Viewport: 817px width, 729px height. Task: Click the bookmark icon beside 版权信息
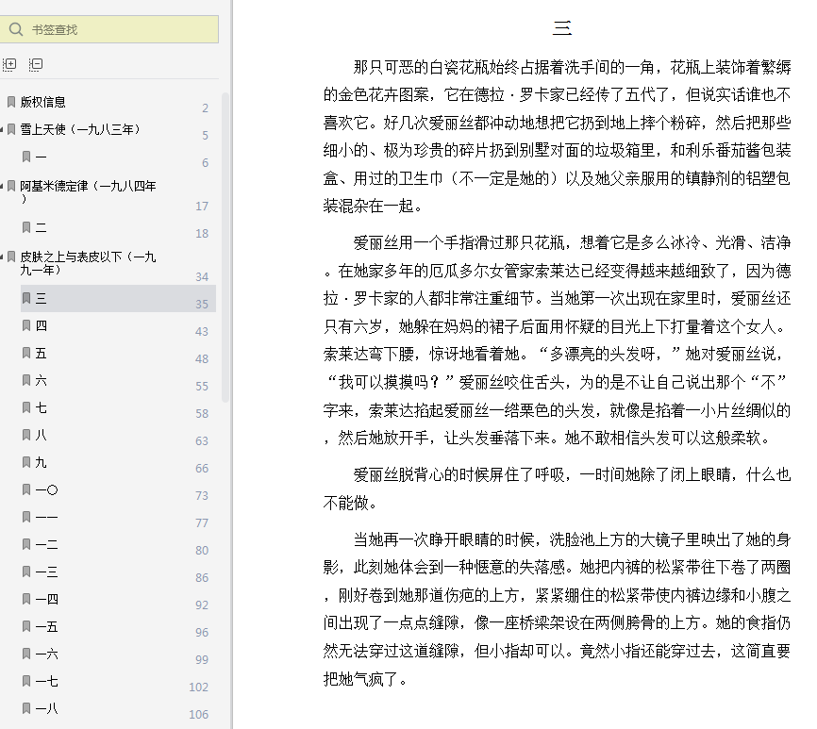pos(11,102)
